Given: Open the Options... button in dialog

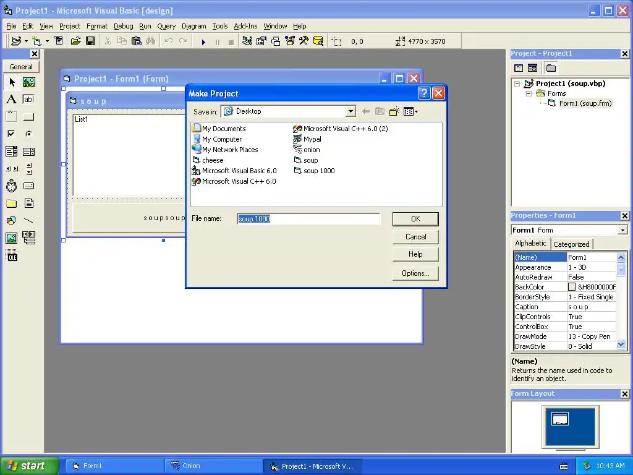Looking at the screenshot, I should (x=415, y=273).
